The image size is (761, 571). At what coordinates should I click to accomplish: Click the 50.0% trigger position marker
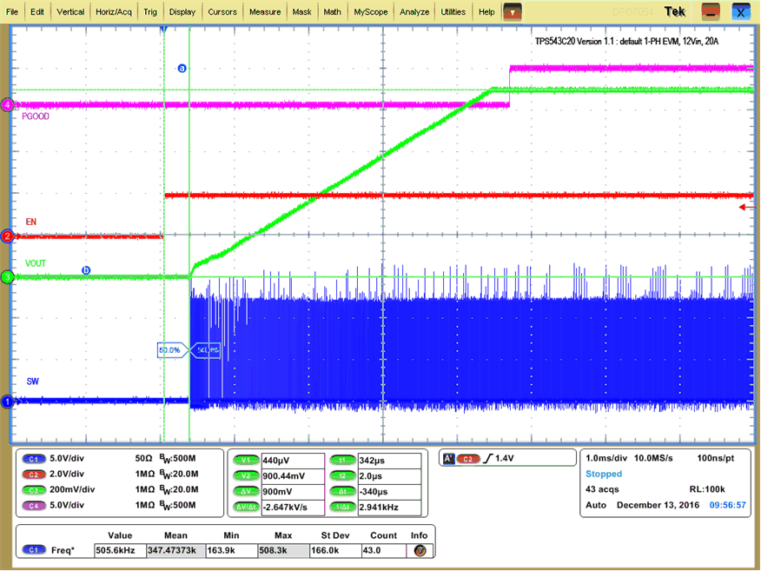click(171, 350)
